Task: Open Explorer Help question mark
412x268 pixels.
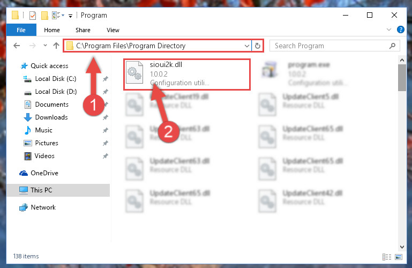Action: [400, 29]
